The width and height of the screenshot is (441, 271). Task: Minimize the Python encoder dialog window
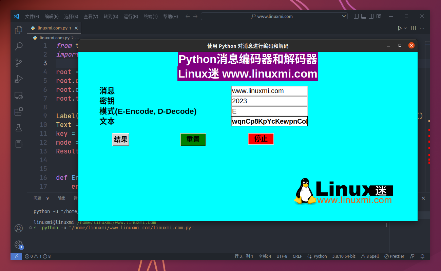pos(388,46)
